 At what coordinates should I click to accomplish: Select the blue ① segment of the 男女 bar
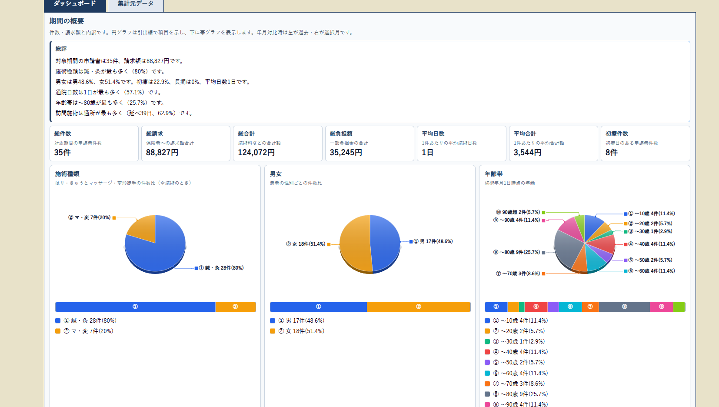click(319, 307)
